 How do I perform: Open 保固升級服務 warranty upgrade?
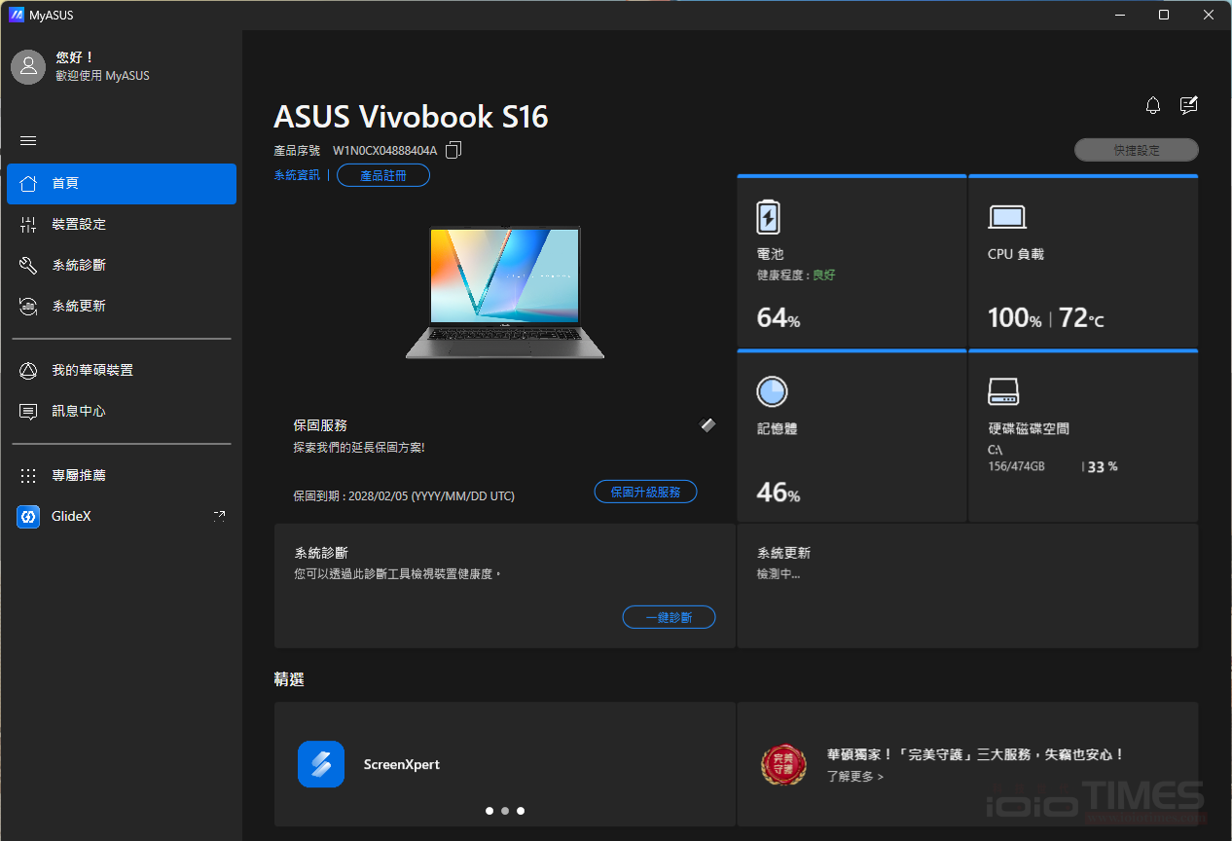645,491
